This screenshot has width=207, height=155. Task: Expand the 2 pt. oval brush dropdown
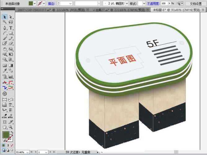[127, 3]
